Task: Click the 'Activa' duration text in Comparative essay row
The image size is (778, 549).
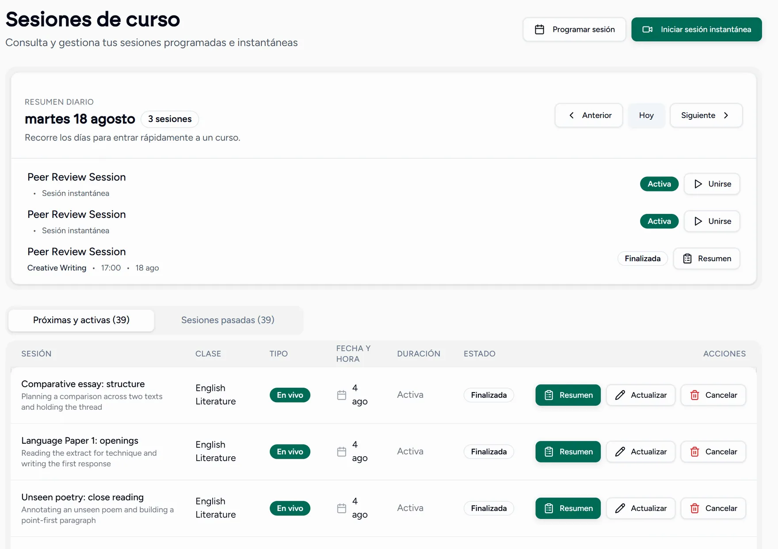Action: click(410, 395)
